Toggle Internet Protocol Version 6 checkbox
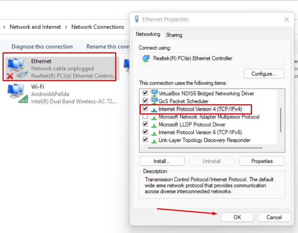 (145, 132)
